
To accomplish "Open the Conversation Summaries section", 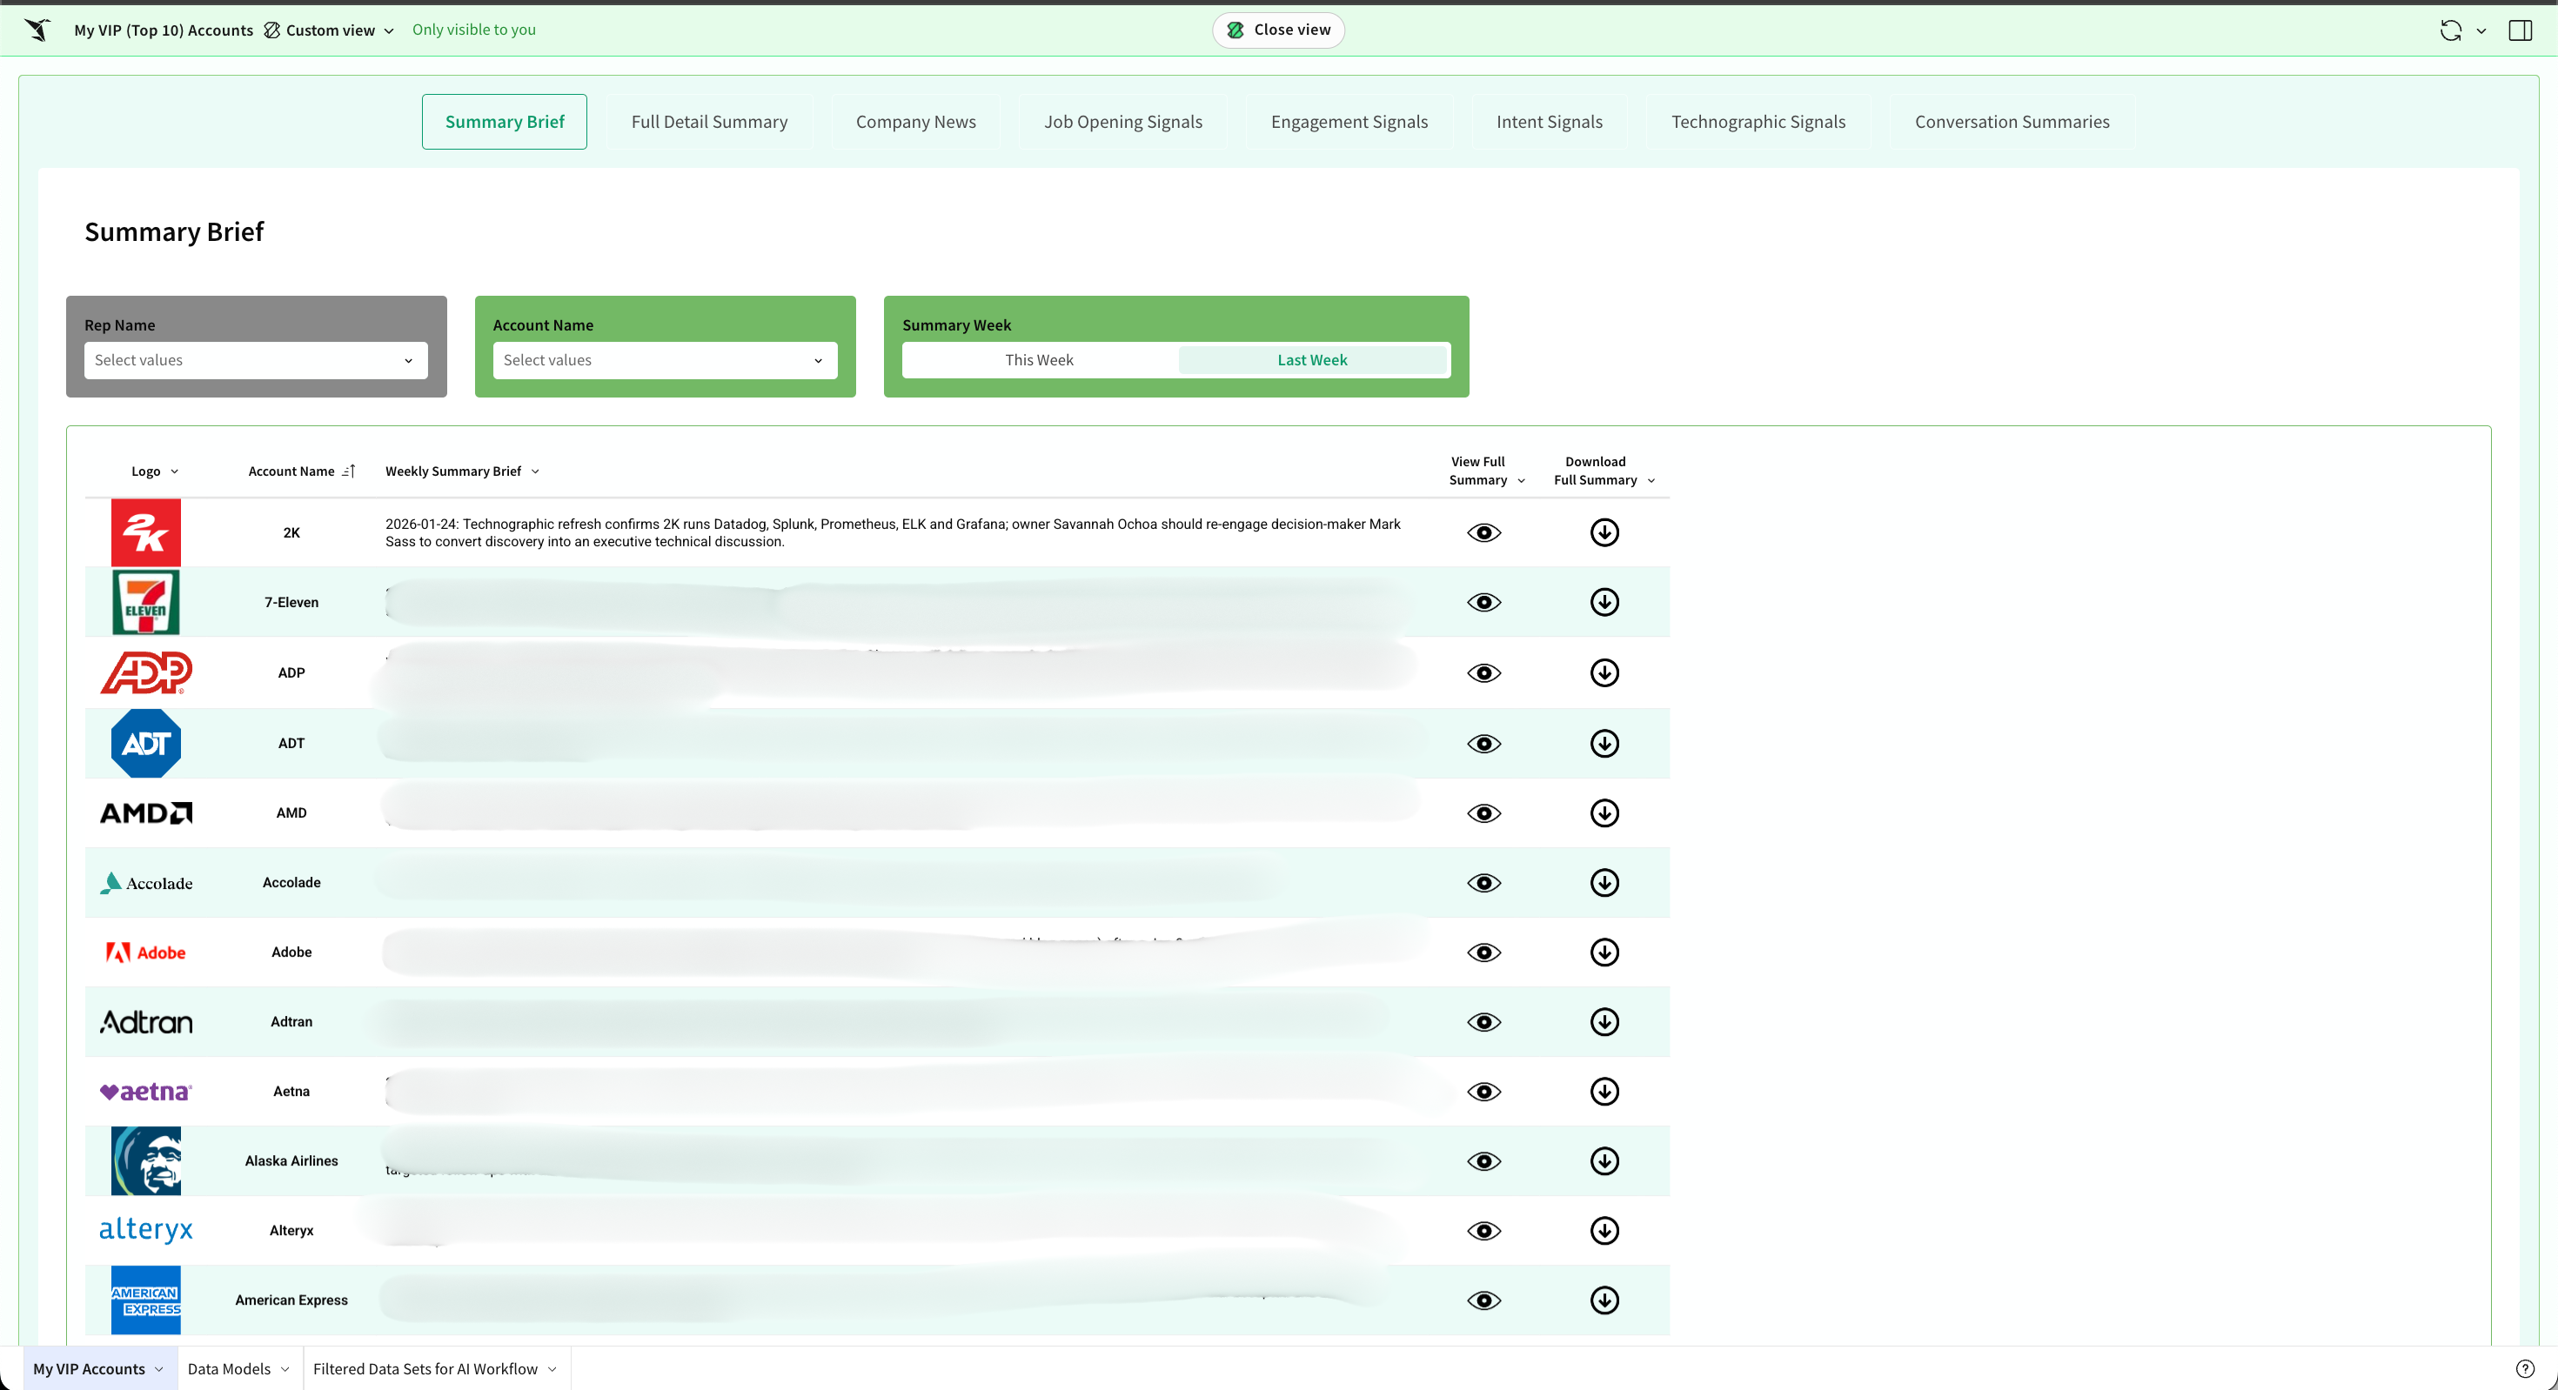I will tap(2012, 121).
